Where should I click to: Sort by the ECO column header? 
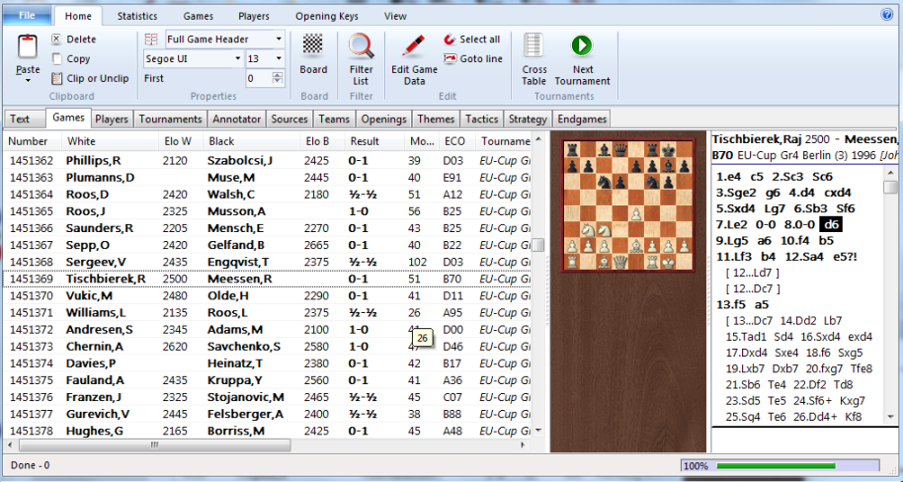pyautogui.click(x=457, y=141)
